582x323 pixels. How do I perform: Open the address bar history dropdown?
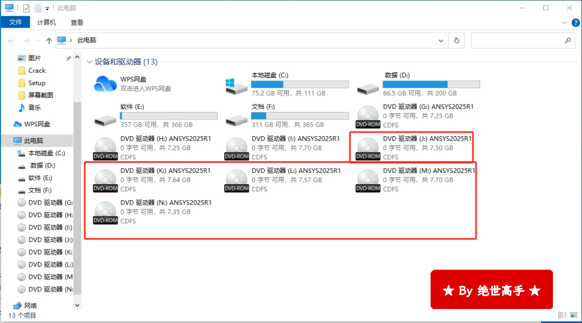[441, 40]
